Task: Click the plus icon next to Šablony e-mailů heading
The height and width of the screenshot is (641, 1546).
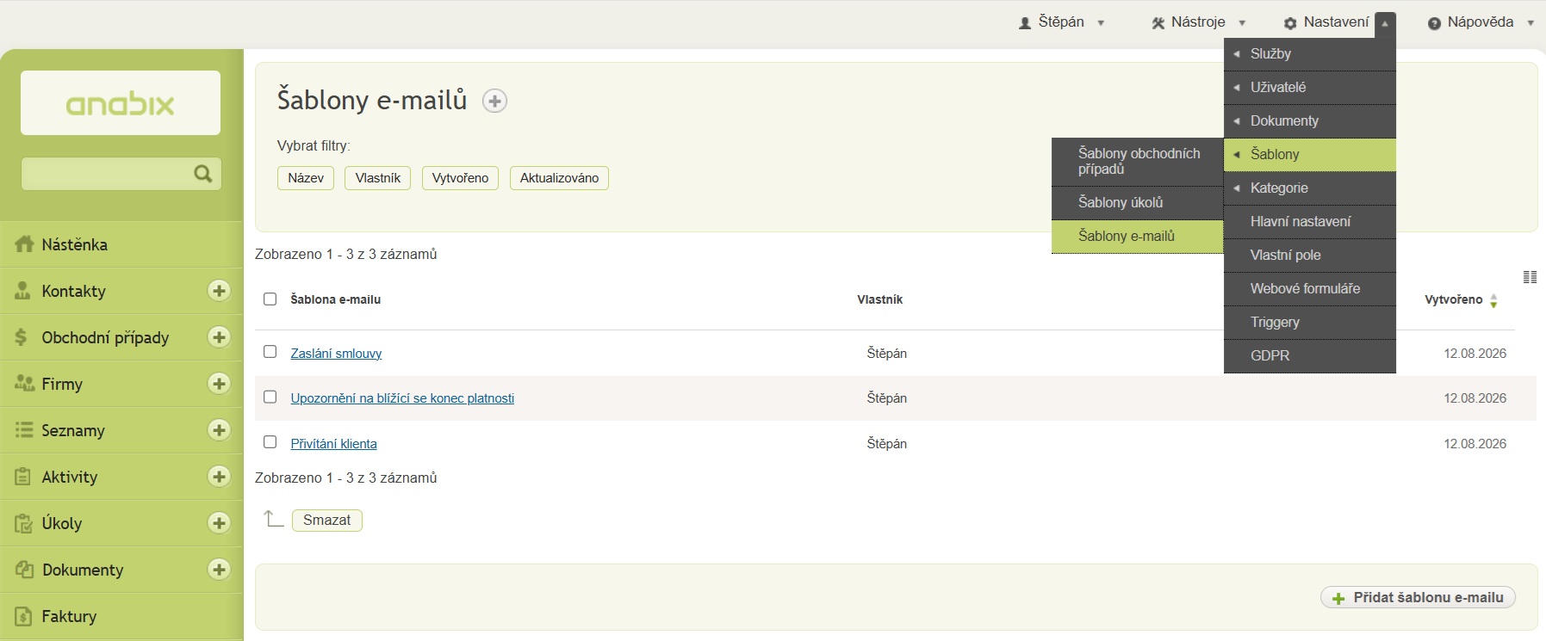Action: tap(494, 102)
